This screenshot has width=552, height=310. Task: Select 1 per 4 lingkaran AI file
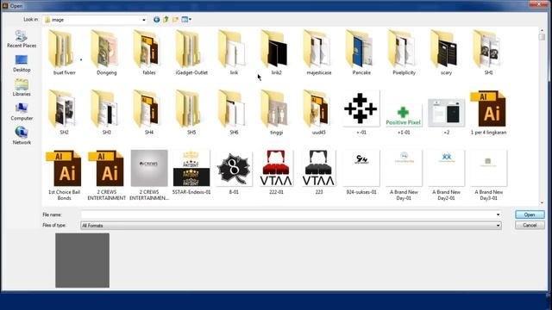pos(489,113)
